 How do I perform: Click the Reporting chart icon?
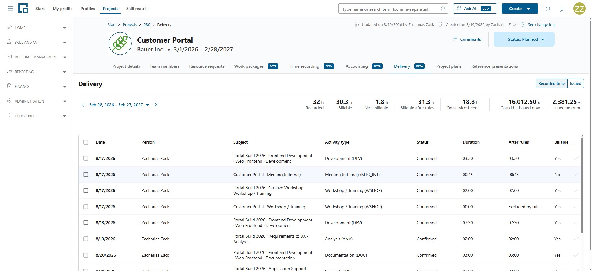pos(9,71)
